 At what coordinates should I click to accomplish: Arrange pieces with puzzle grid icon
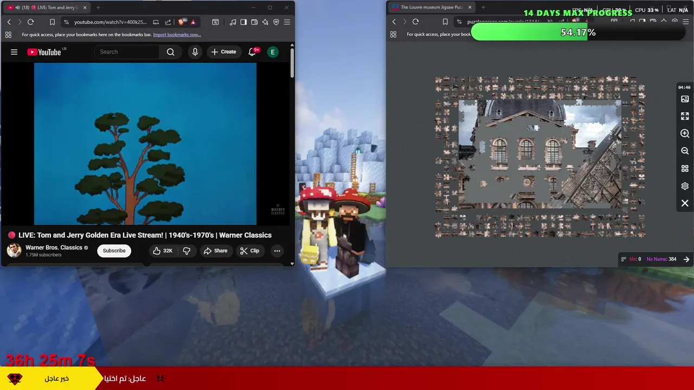[x=685, y=168]
